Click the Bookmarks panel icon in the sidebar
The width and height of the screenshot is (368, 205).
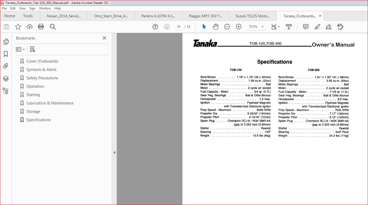(x=6, y=54)
